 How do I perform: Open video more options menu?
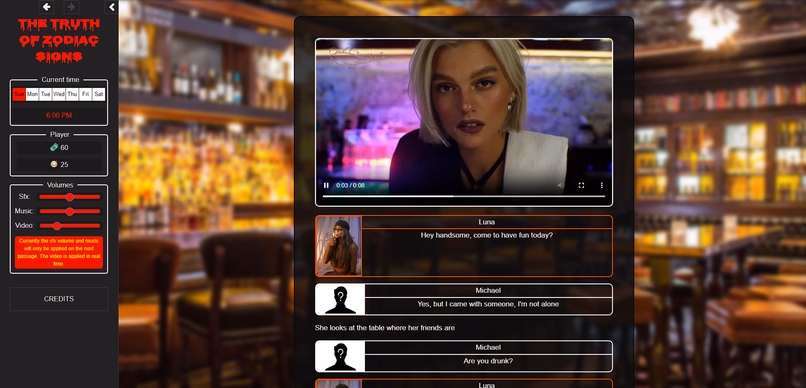click(601, 185)
